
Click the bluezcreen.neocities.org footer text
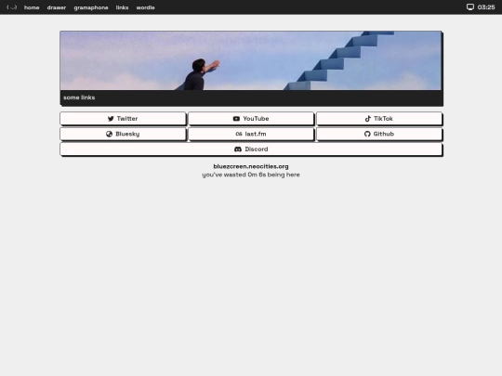tap(251, 166)
